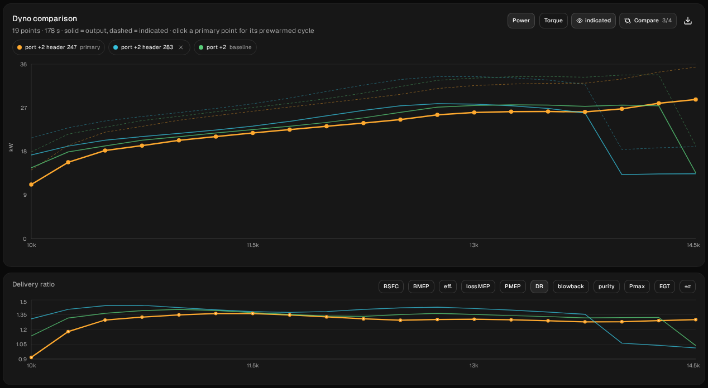Show the blowback metric

[x=571, y=287]
